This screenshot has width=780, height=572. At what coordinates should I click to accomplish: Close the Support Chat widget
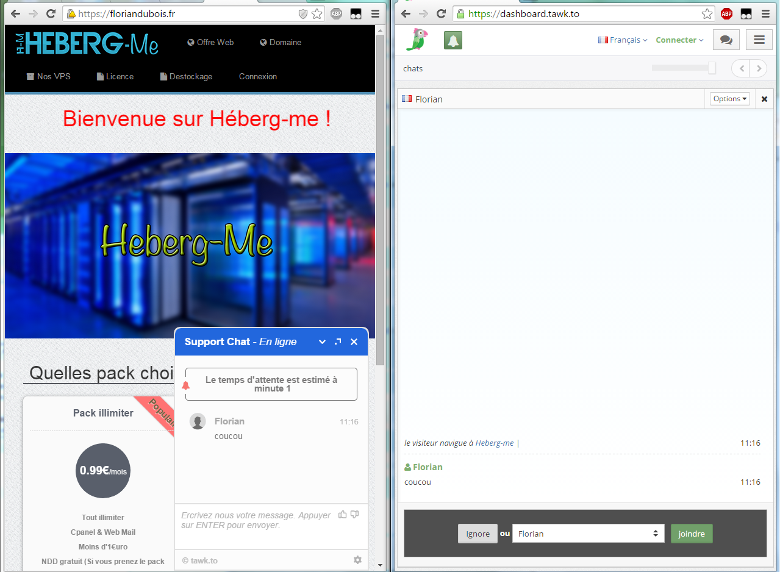(x=354, y=342)
